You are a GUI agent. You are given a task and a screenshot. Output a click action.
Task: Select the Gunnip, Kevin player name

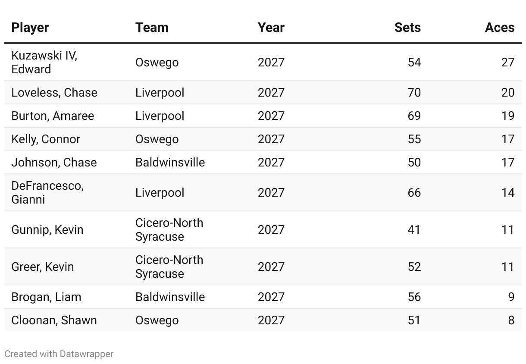tap(47, 230)
